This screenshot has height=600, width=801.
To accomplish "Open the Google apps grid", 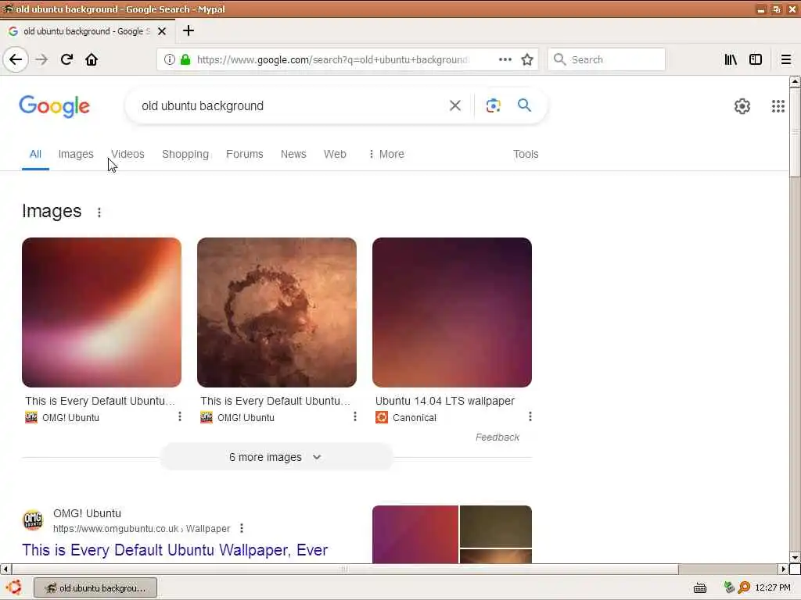I will 778,106.
